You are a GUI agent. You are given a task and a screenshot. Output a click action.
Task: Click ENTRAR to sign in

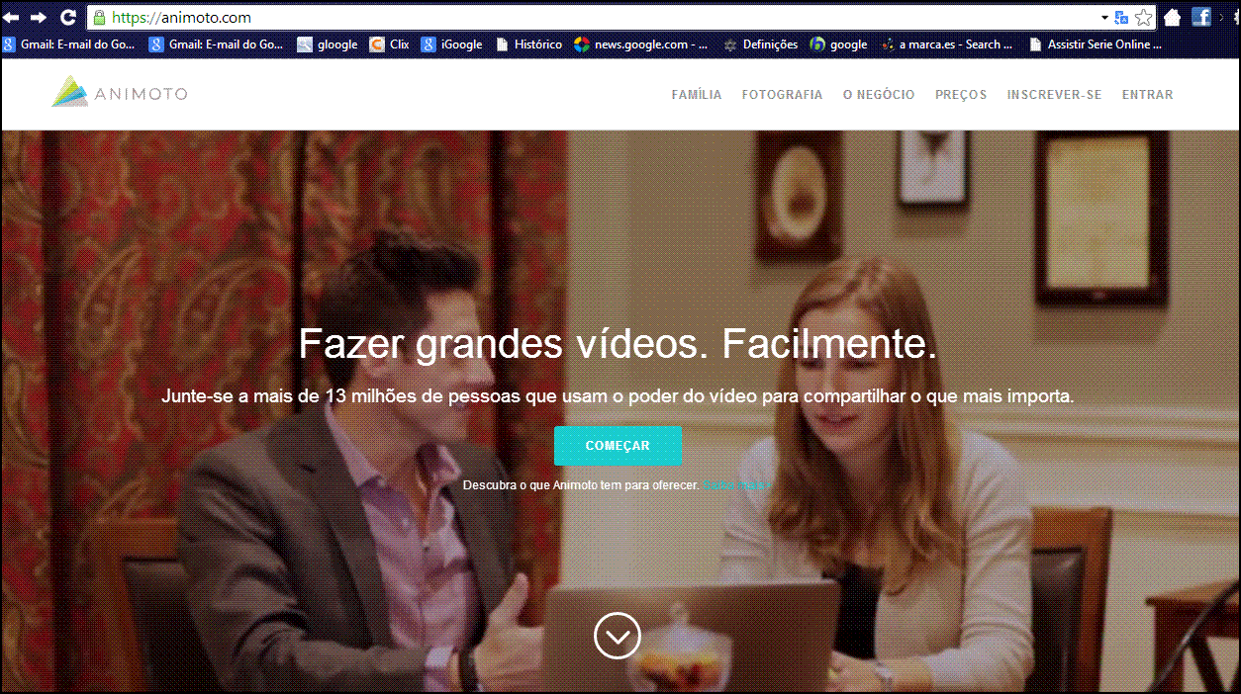tap(1147, 94)
